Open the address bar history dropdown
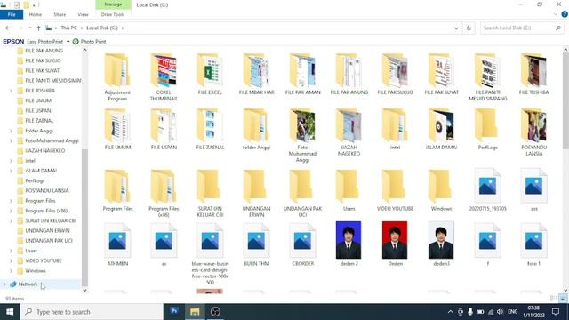 [456, 28]
